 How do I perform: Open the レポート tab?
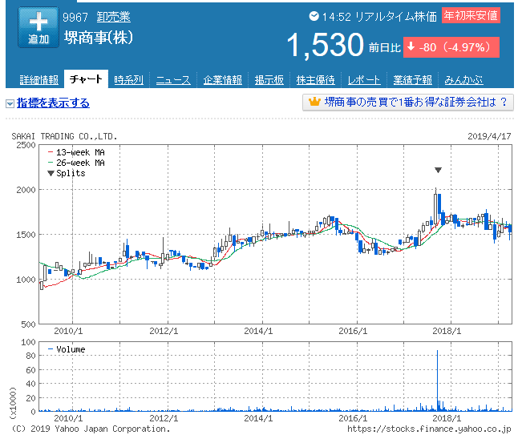(364, 80)
